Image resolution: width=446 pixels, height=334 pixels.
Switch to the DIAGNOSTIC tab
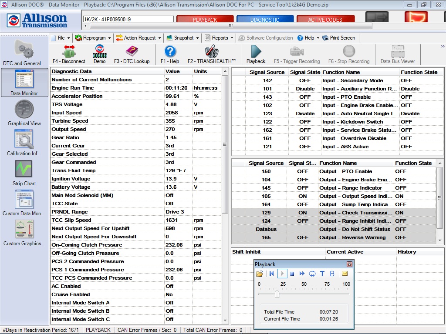pyautogui.click(x=266, y=18)
